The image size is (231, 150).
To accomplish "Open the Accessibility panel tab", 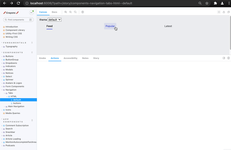I will [70, 58].
